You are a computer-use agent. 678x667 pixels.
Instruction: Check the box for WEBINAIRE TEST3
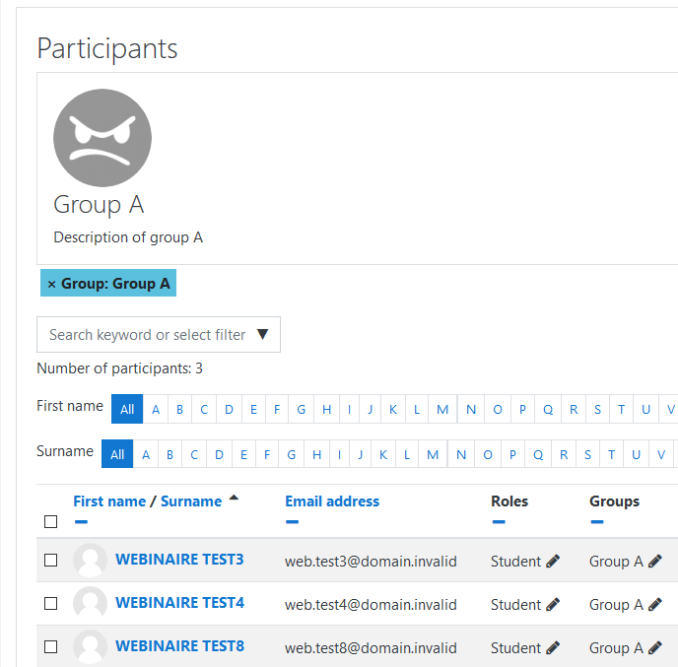50,561
